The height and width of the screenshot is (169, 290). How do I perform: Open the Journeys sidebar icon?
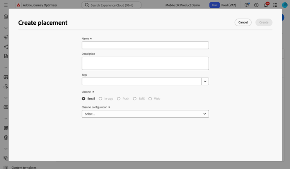point(6,47)
